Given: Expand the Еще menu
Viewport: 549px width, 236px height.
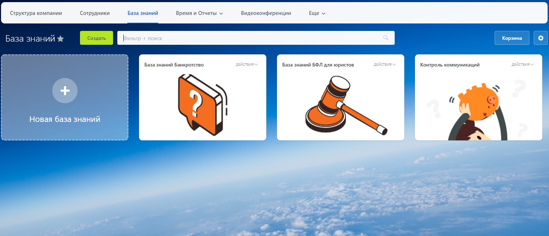Looking at the screenshot, I should [x=317, y=13].
